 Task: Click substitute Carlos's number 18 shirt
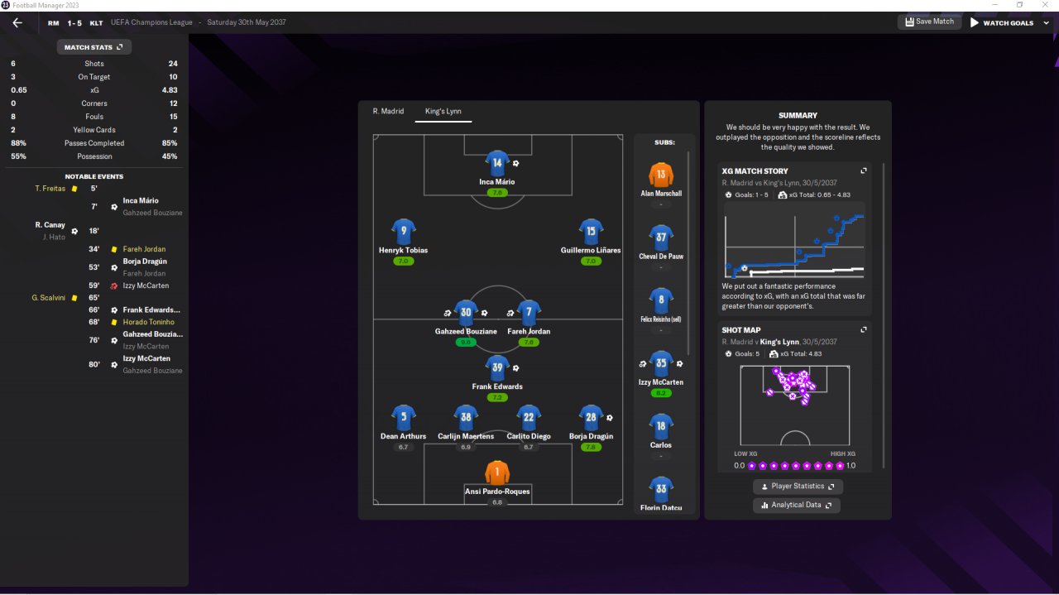(661, 426)
